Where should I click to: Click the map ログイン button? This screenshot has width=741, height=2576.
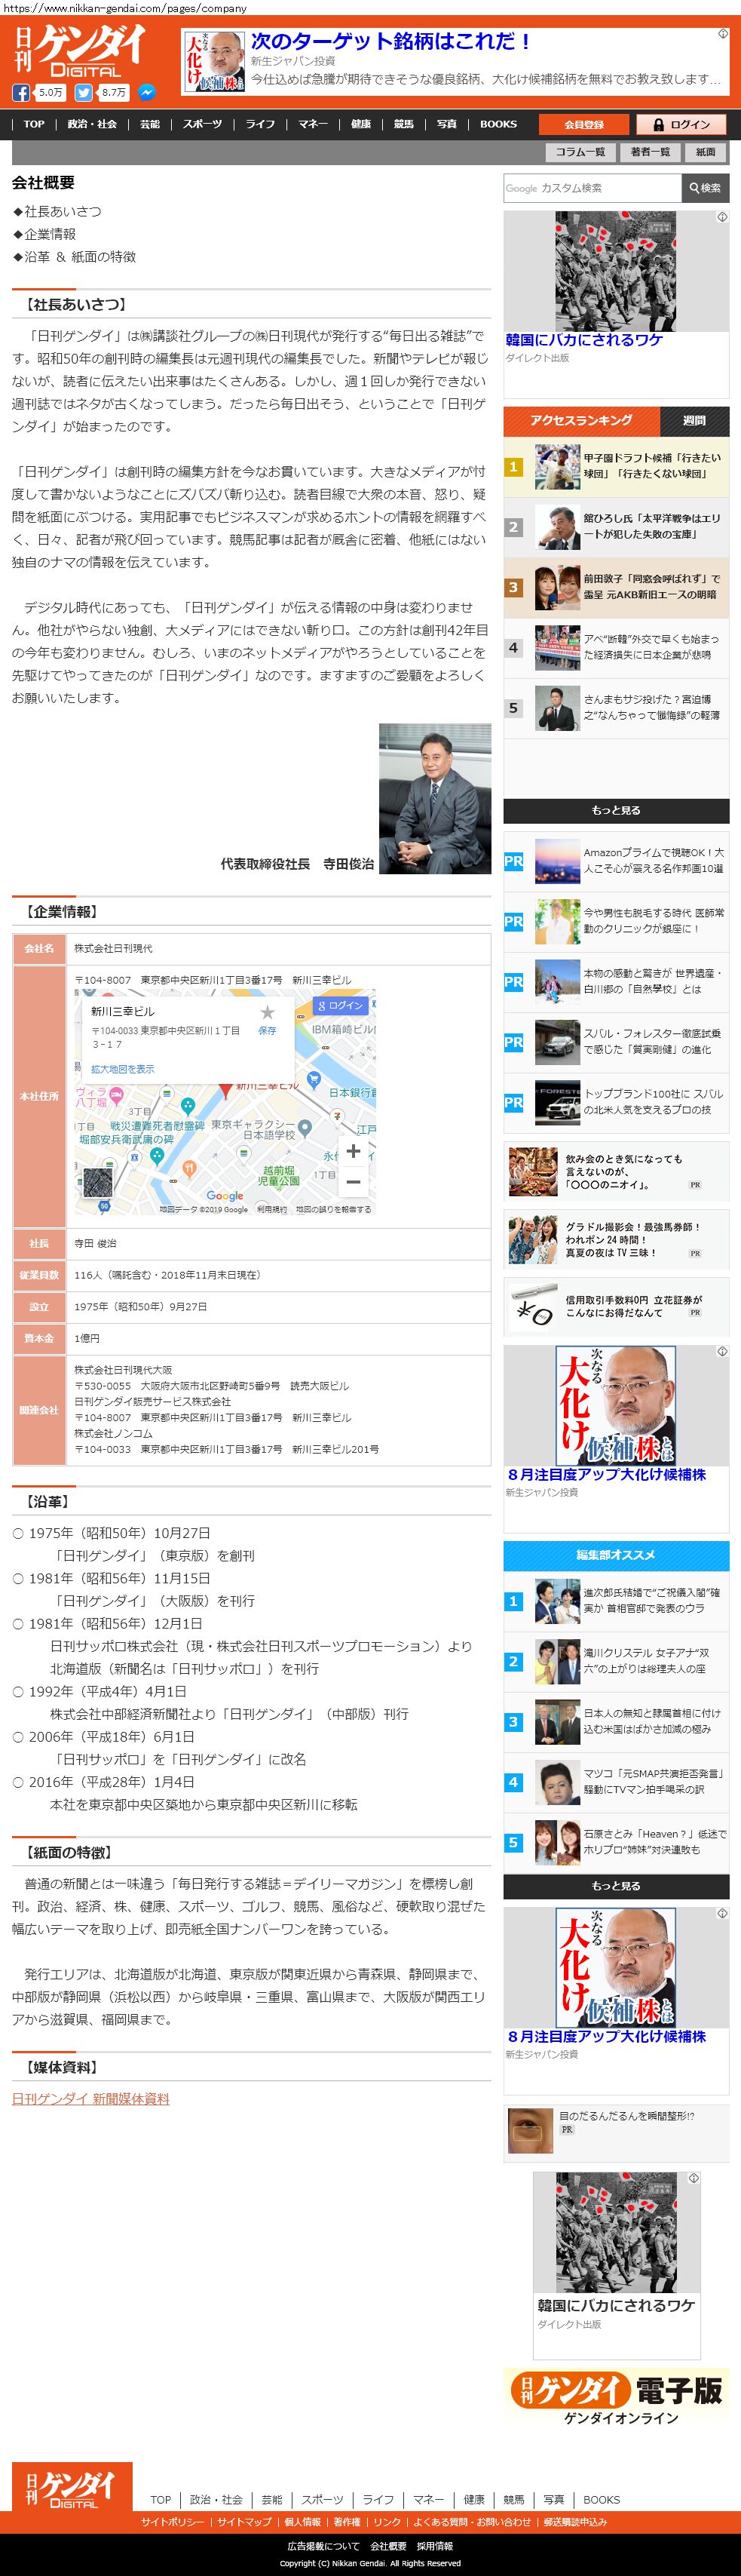click(341, 1005)
